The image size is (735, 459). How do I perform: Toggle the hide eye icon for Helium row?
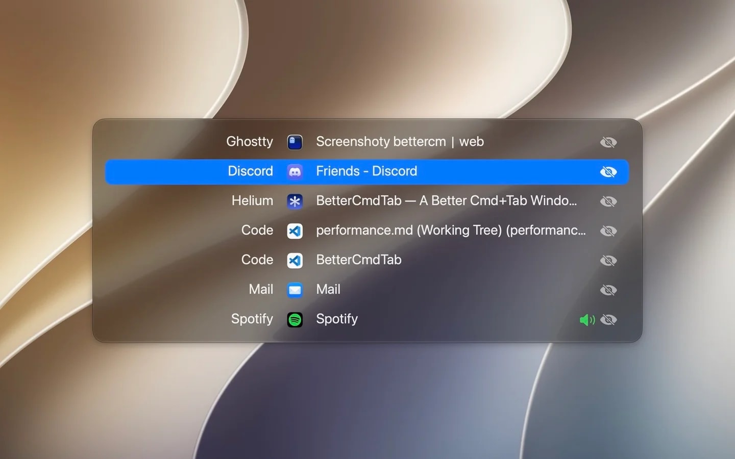(x=608, y=201)
